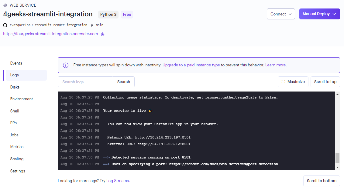The height and width of the screenshot is (190, 344).
Task: Open the Scaling section
Action: tap(17, 159)
